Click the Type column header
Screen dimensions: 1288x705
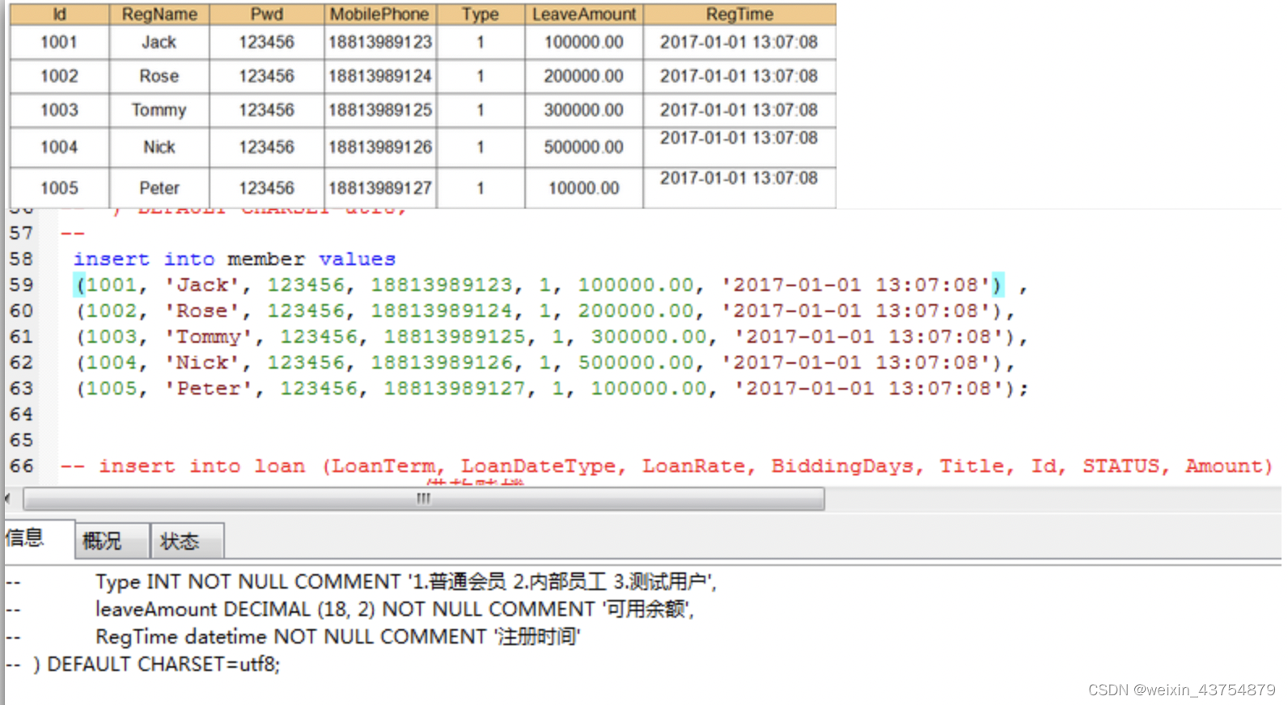coord(481,15)
